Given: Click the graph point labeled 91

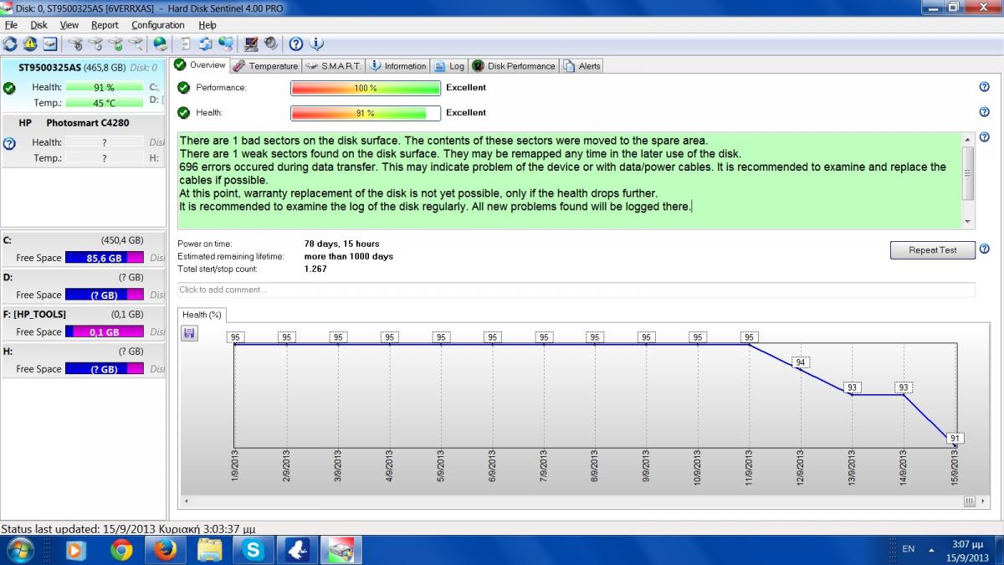Looking at the screenshot, I should pos(955,438).
